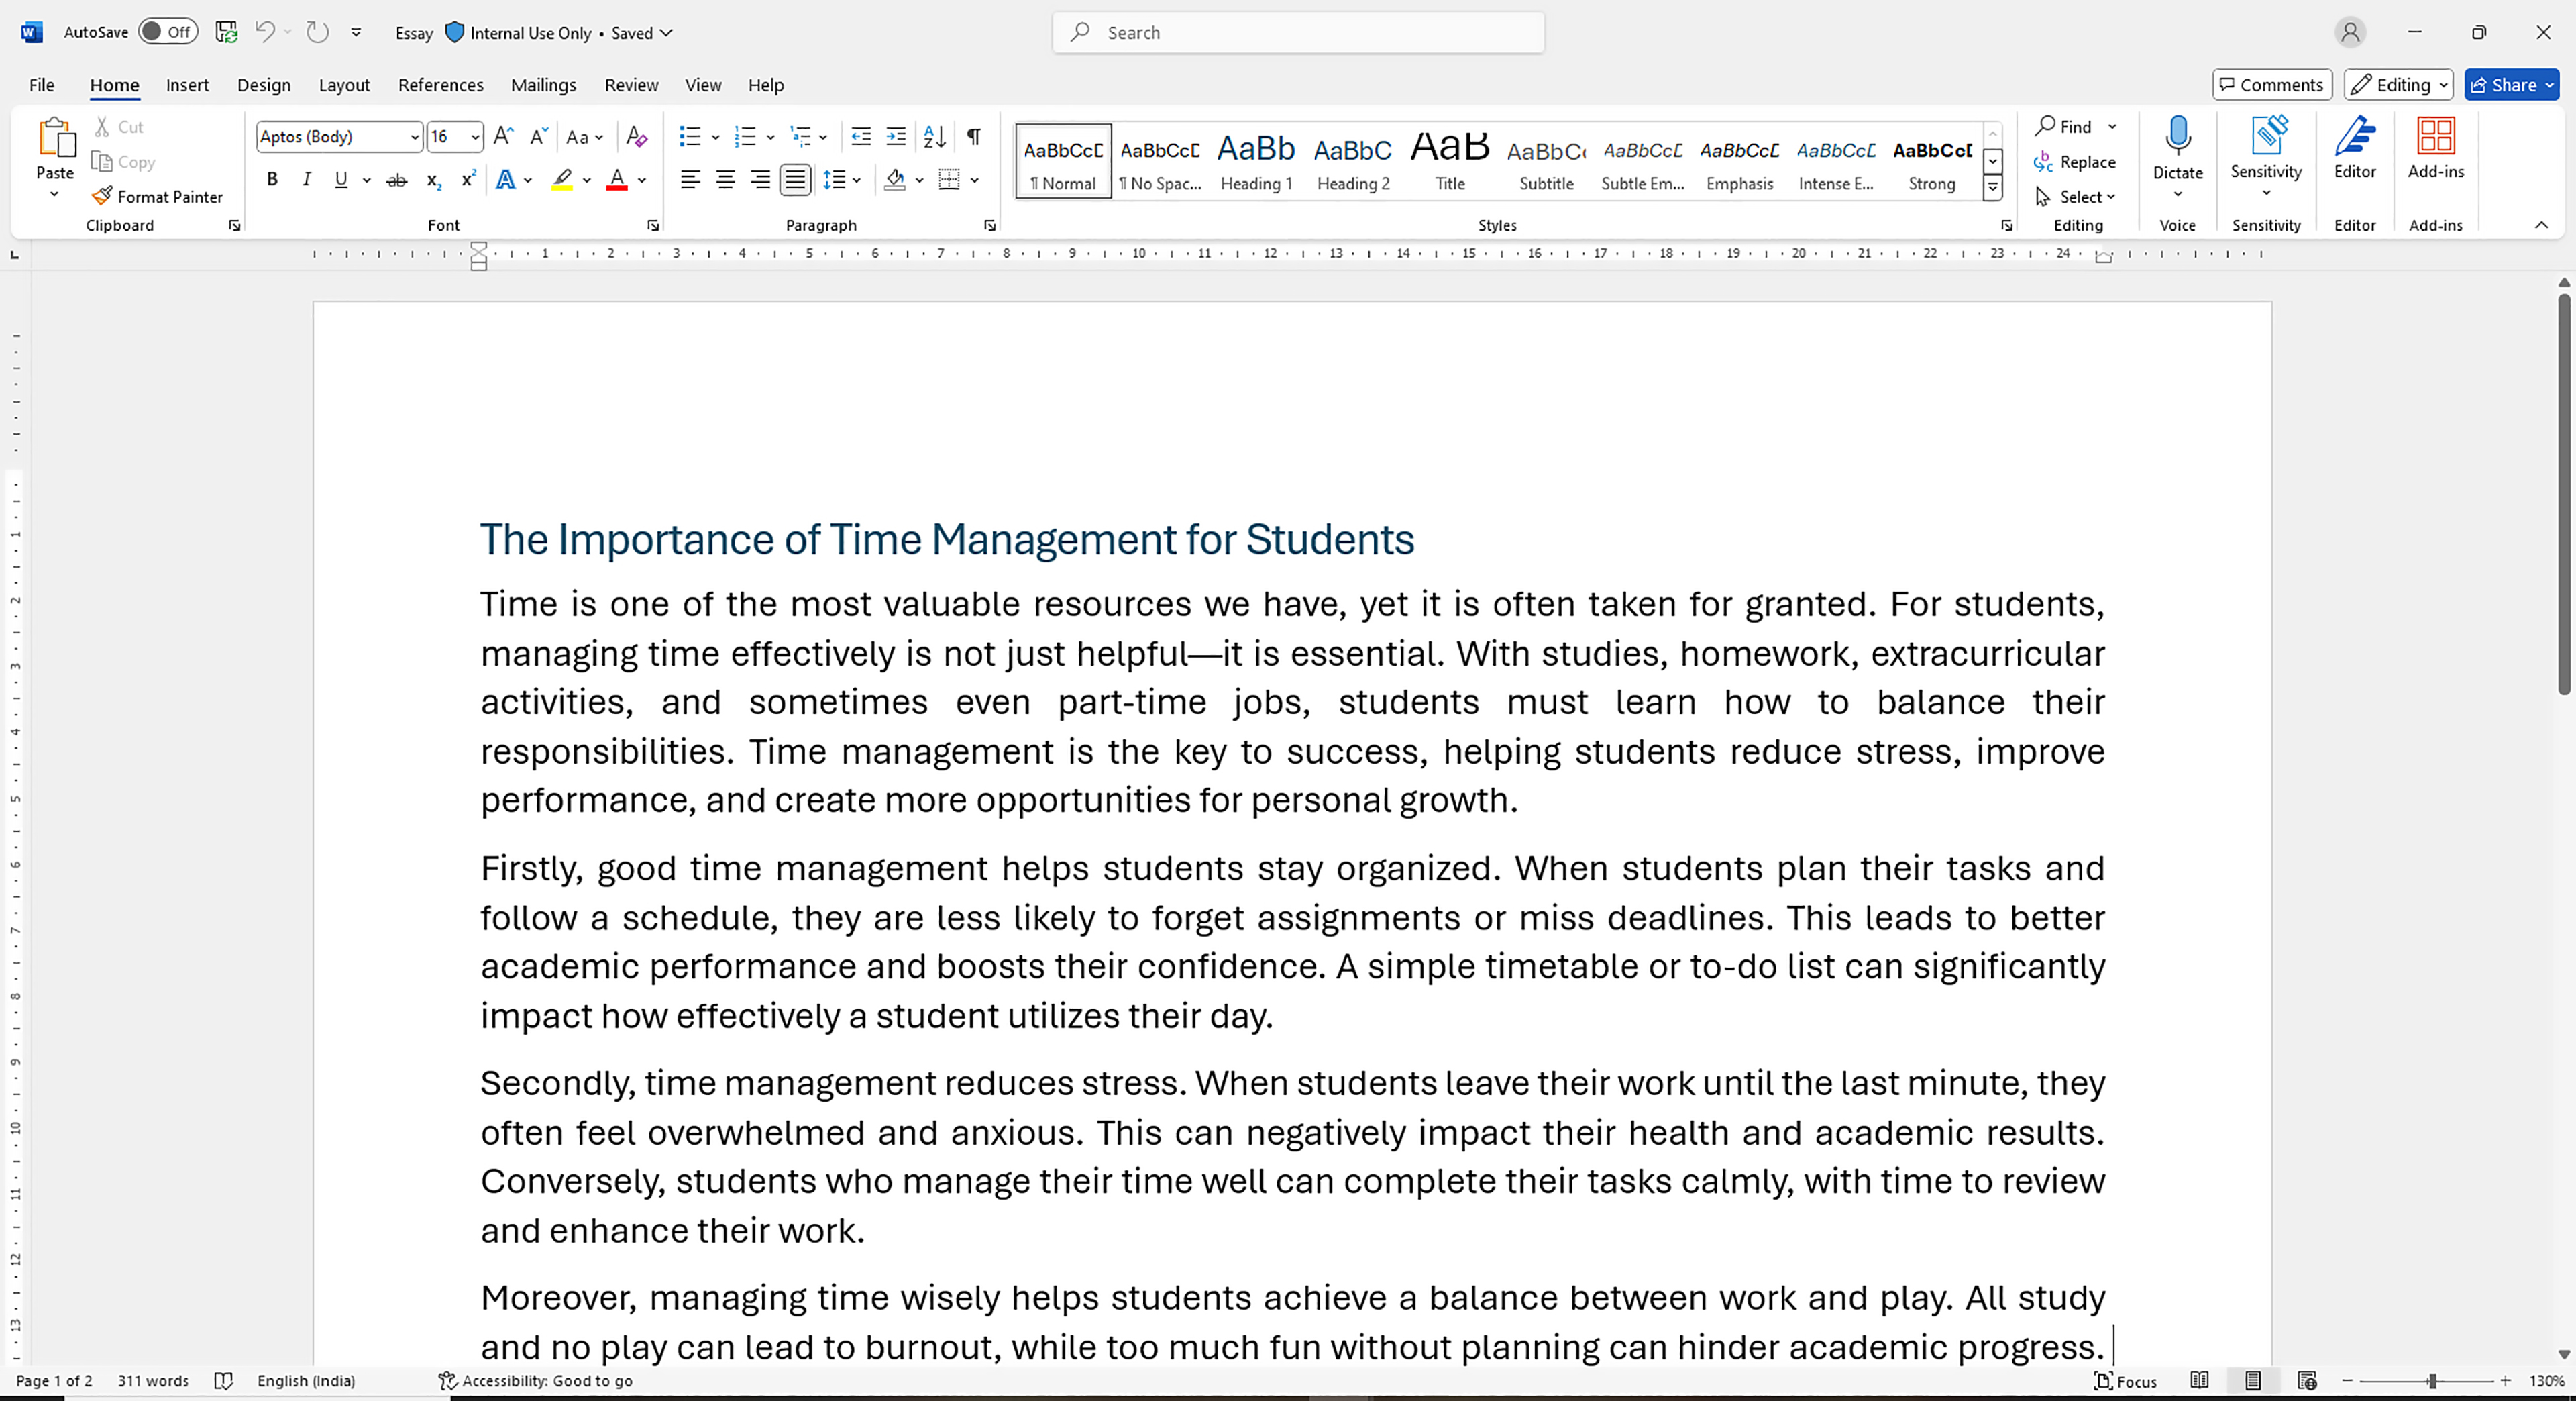This screenshot has width=2576, height=1401.
Task: Apply the red font color
Action: [617, 180]
